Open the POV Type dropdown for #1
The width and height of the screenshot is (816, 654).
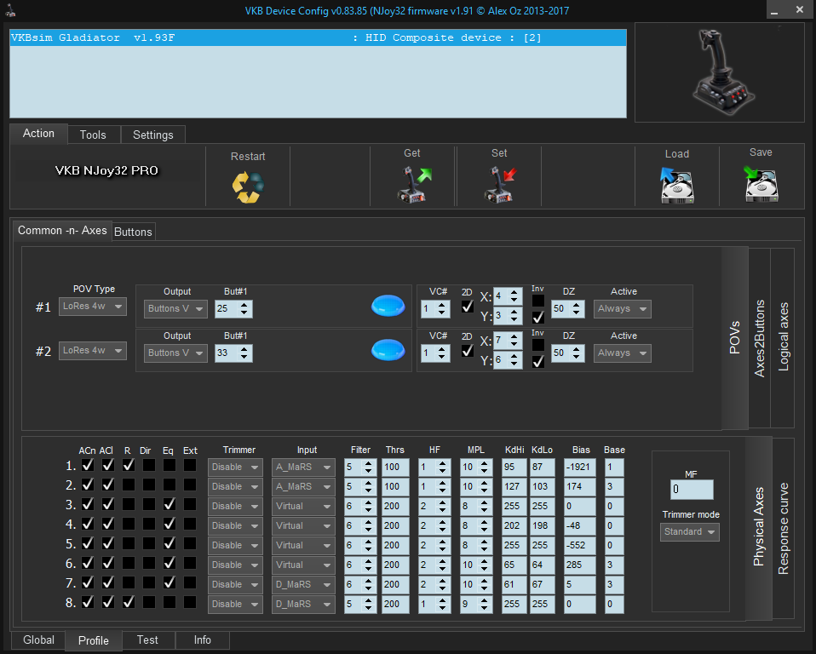click(92, 307)
